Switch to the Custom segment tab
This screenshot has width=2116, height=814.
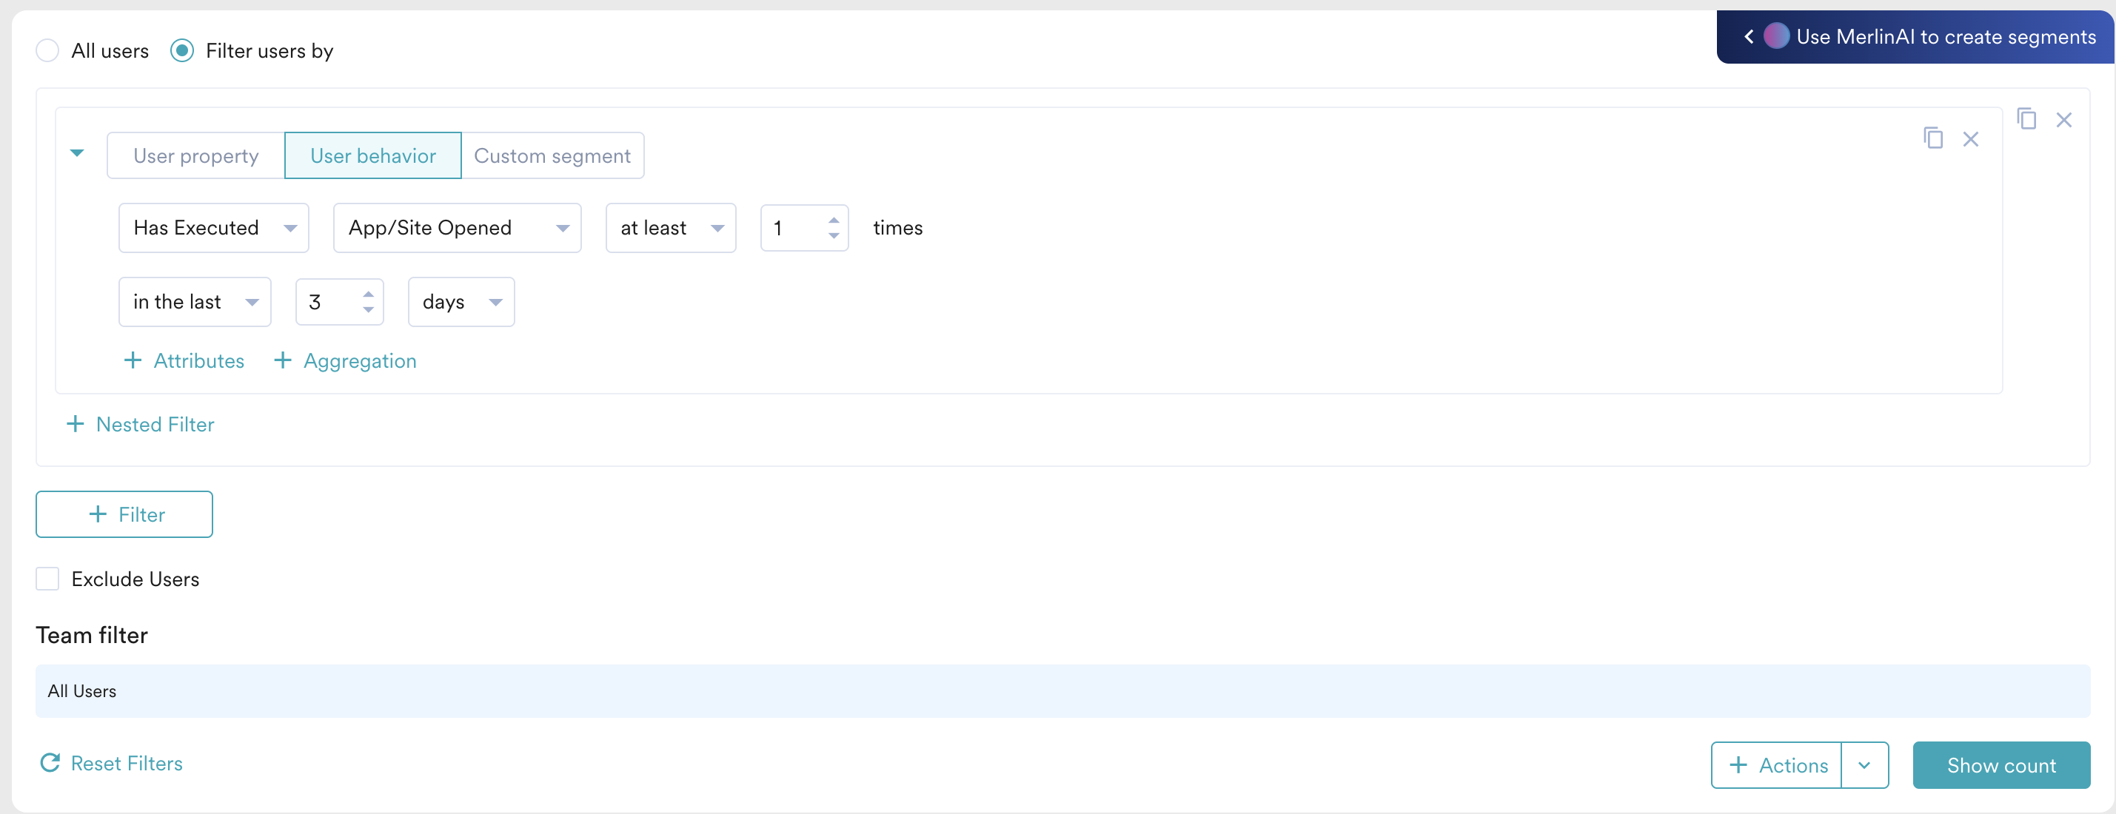click(x=553, y=155)
